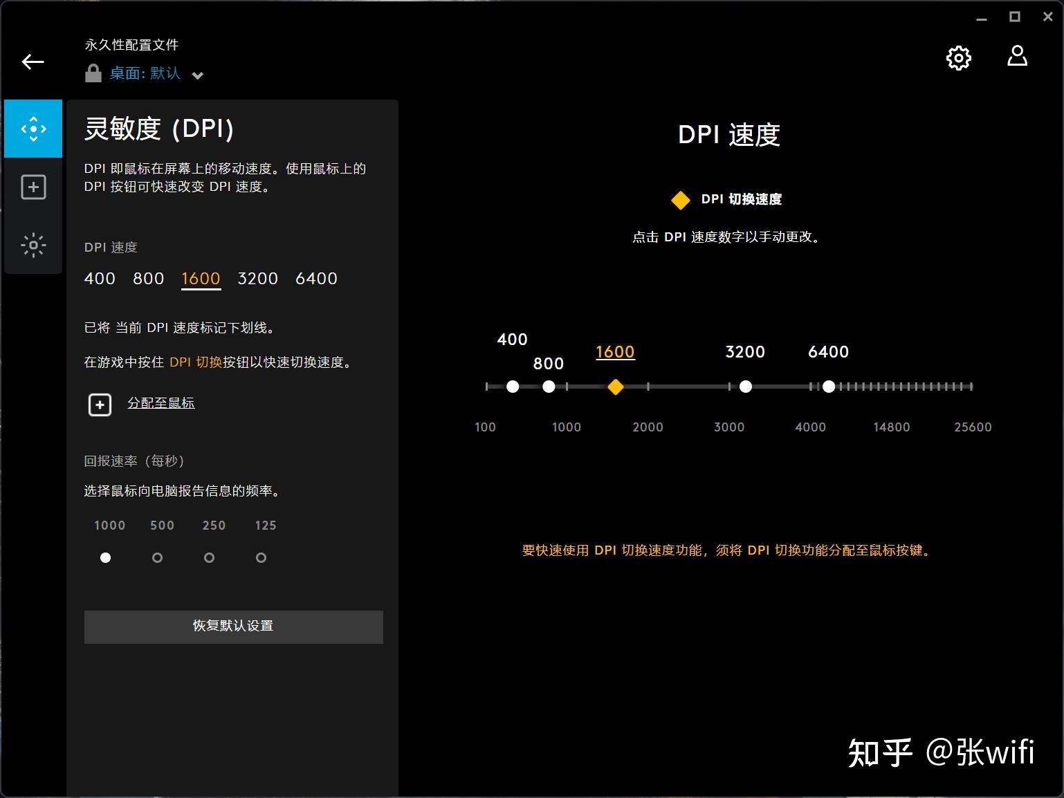Click the 恢复默认设置 restore defaults button
Screen dimensions: 1064x798
point(233,627)
